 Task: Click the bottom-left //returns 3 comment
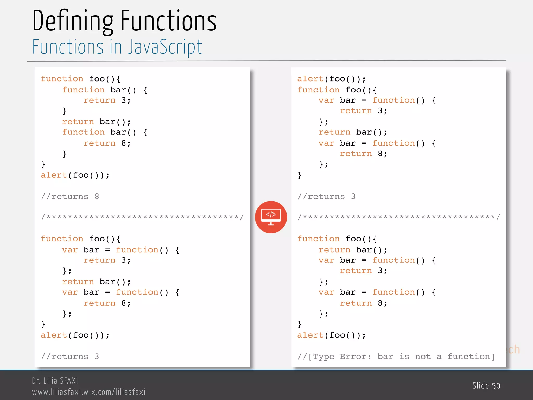[x=70, y=356]
